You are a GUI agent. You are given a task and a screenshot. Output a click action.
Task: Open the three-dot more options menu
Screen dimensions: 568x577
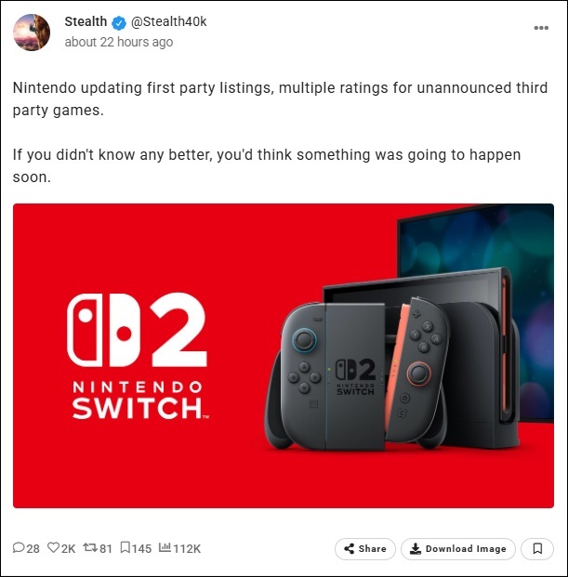tap(541, 28)
